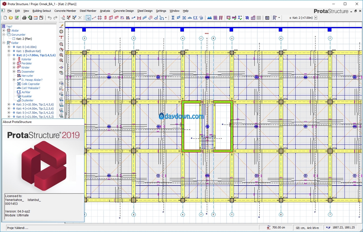Open the storey selector dropdown Kat: 2

tap(316, 18)
